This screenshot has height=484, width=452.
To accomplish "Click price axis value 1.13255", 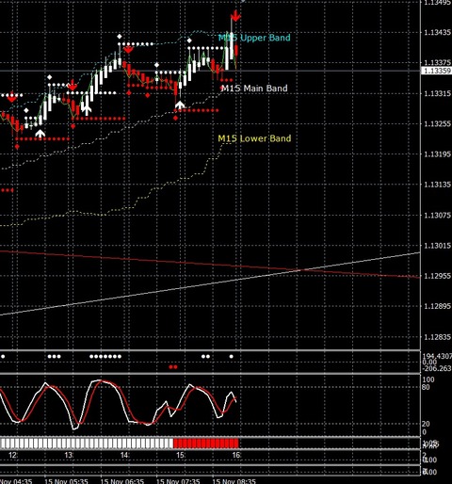I will coord(437,123).
